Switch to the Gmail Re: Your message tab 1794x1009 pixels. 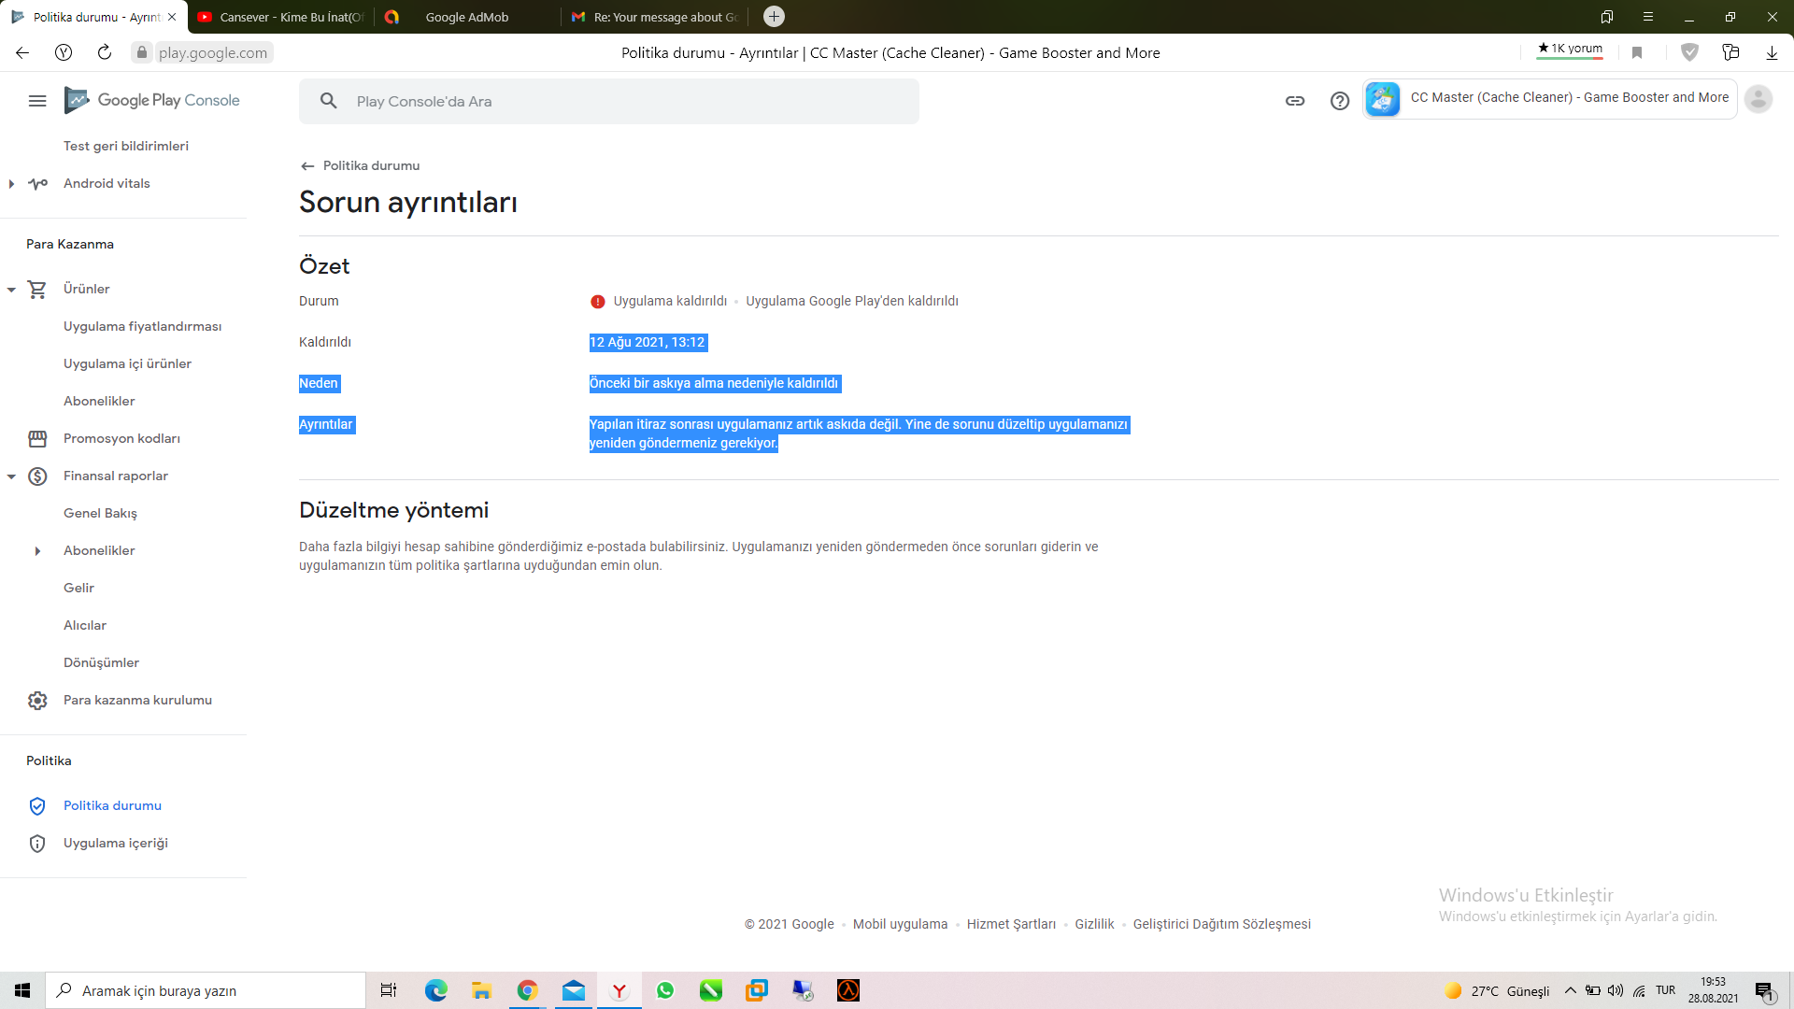click(656, 17)
